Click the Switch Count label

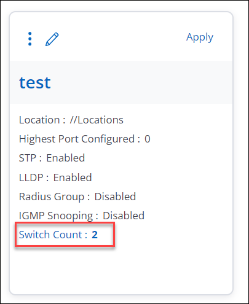click(x=53, y=235)
